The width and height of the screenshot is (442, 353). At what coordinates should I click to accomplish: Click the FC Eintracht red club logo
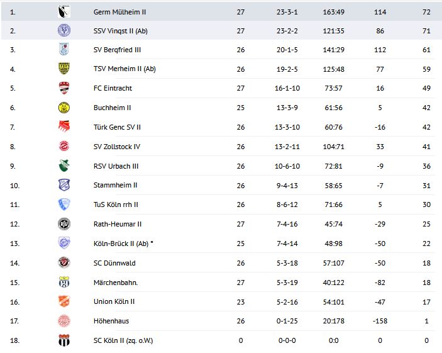pyautogui.click(x=64, y=88)
